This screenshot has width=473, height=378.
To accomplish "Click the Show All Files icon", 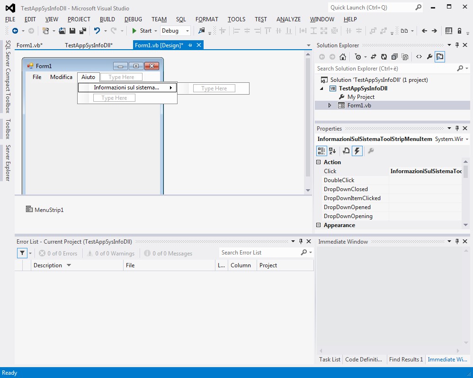I will pyautogui.click(x=405, y=57).
